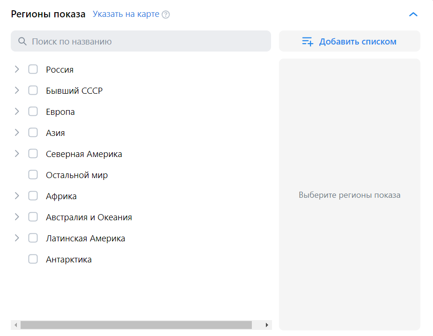The image size is (433, 336).
Task: Click the horizontal scrollbar left arrow
Action: (15, 325)
